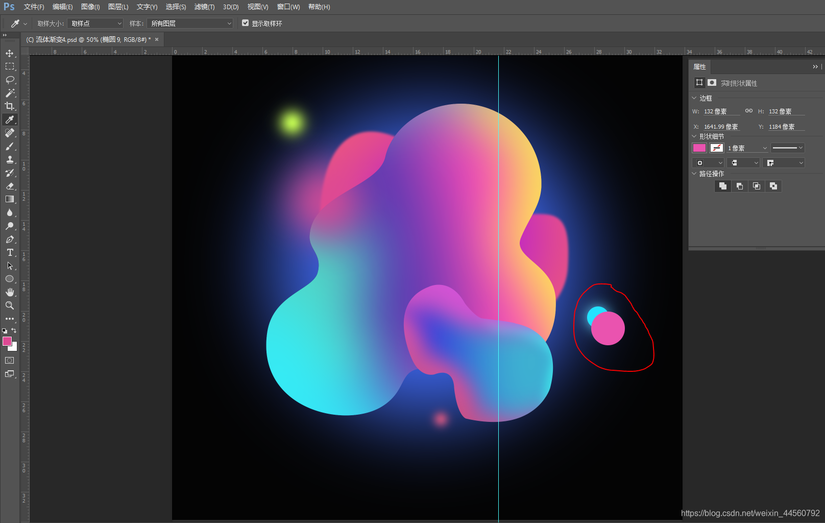Select the Dodge tool

pos(10,226)
